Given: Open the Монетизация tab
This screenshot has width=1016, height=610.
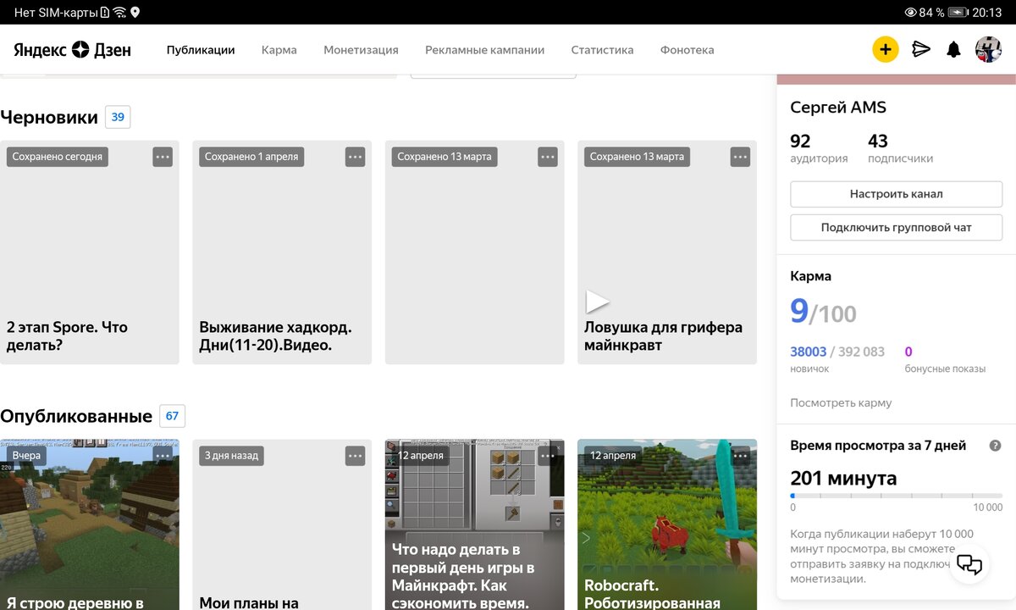Looking at the screenshot, I should click(x=361, y=50).
